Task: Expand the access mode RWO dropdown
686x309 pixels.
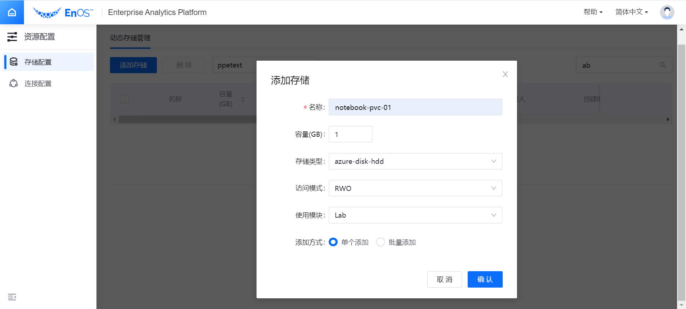Action: [415, 188]
